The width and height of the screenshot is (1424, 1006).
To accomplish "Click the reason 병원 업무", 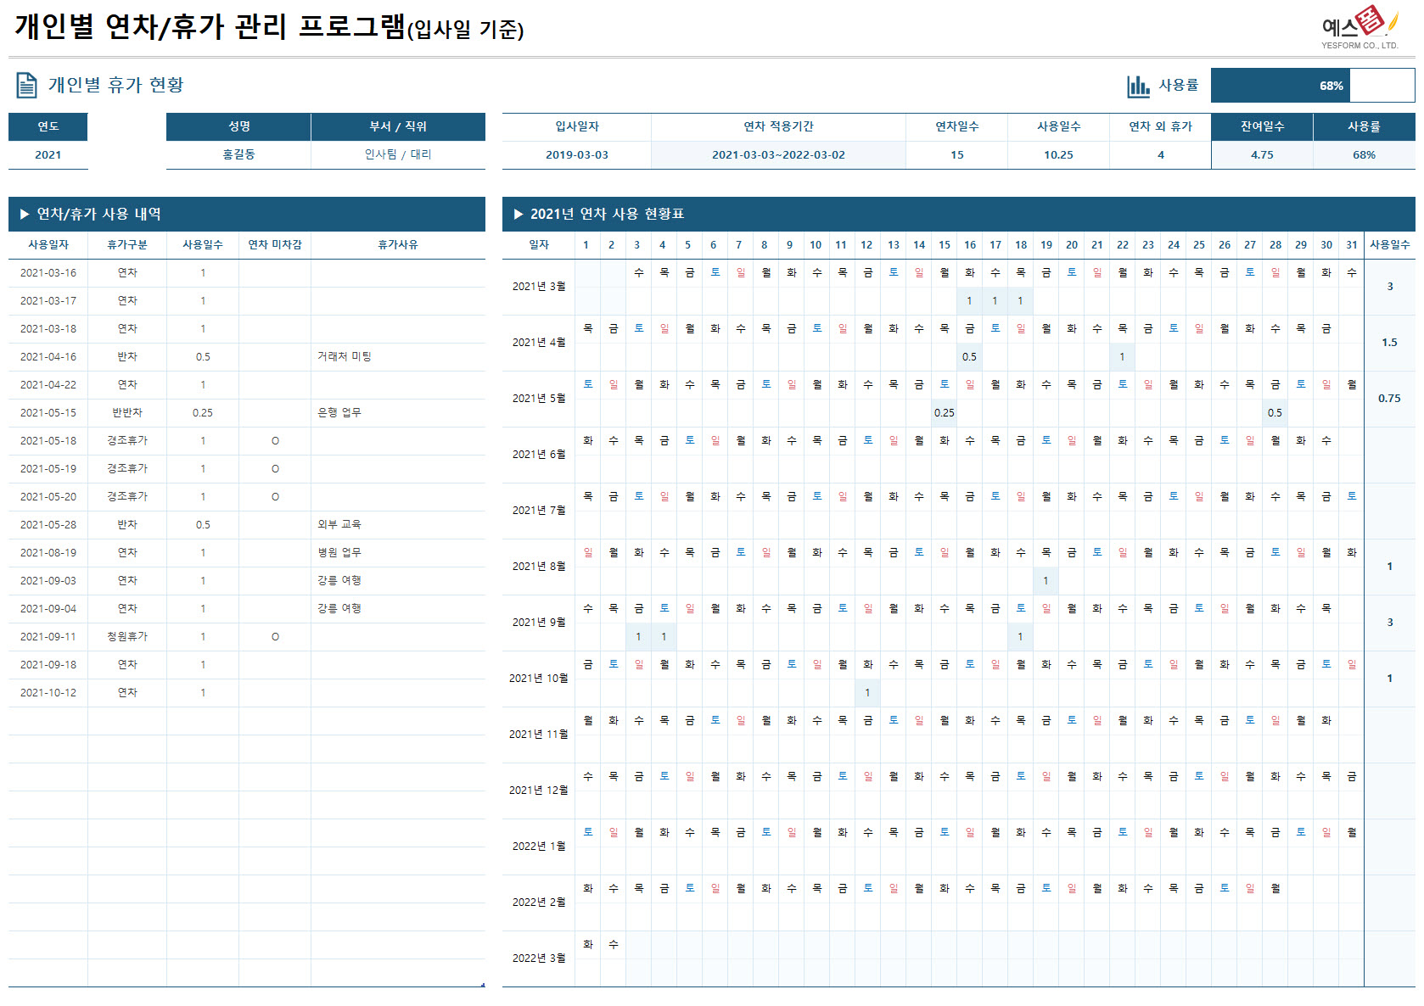I will pyautogui.click(x=339, y=553).
